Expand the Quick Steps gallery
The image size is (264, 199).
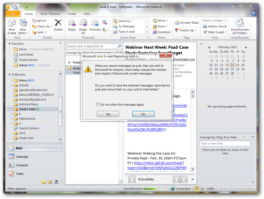(147, 32)
